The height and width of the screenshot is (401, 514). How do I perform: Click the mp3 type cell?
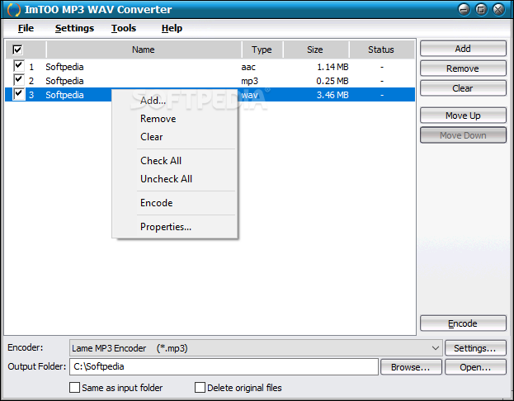point(250,81)
